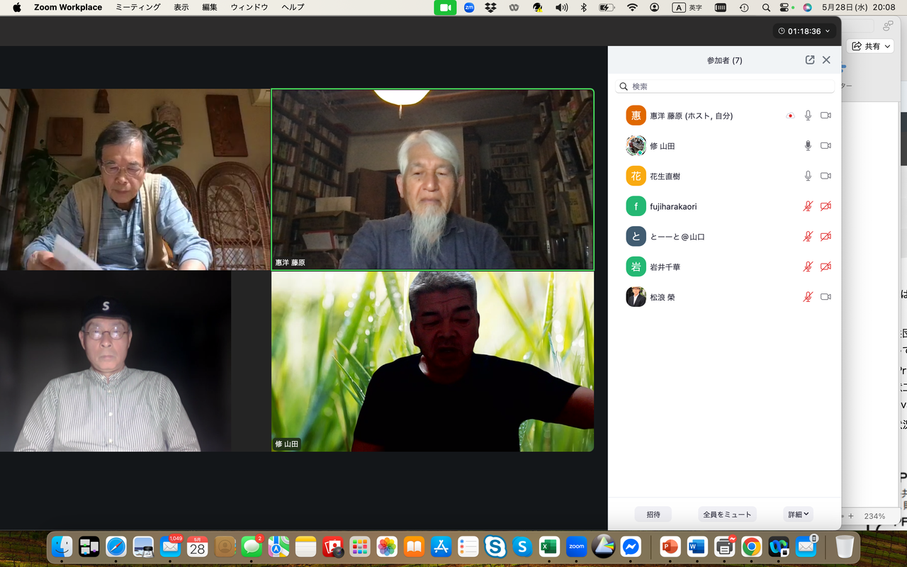907x567 pixels.
Task: Open the ミーティング menu
Action: pos(137,7)
